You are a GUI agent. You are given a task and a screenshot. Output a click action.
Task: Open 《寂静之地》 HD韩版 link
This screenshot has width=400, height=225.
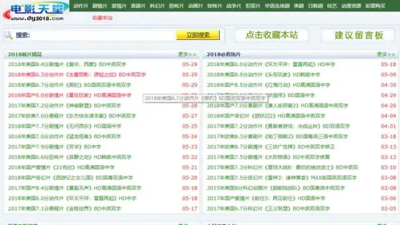point(69,157)
